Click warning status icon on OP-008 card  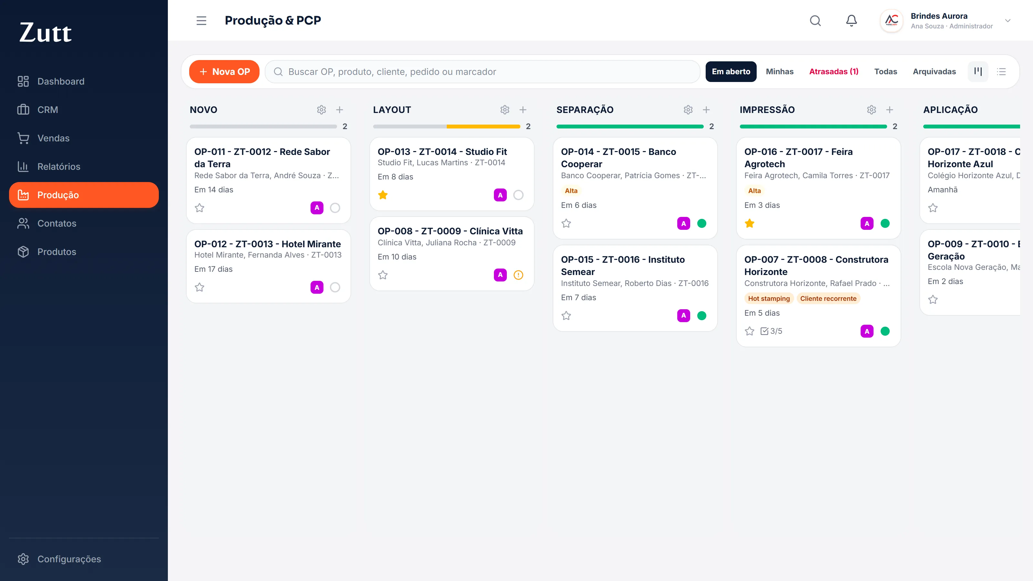click(518, 275)
